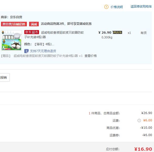The height and width of the screenshot is (152, 154).
Task: Click the 7-day return shield icon
Action: point(26,51)
